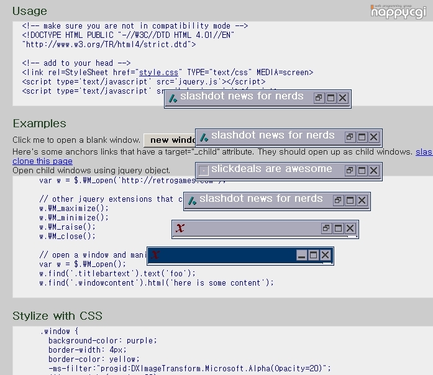Click the Usage heading
Viewport: 433px width, 375px height.
(30, 11)
